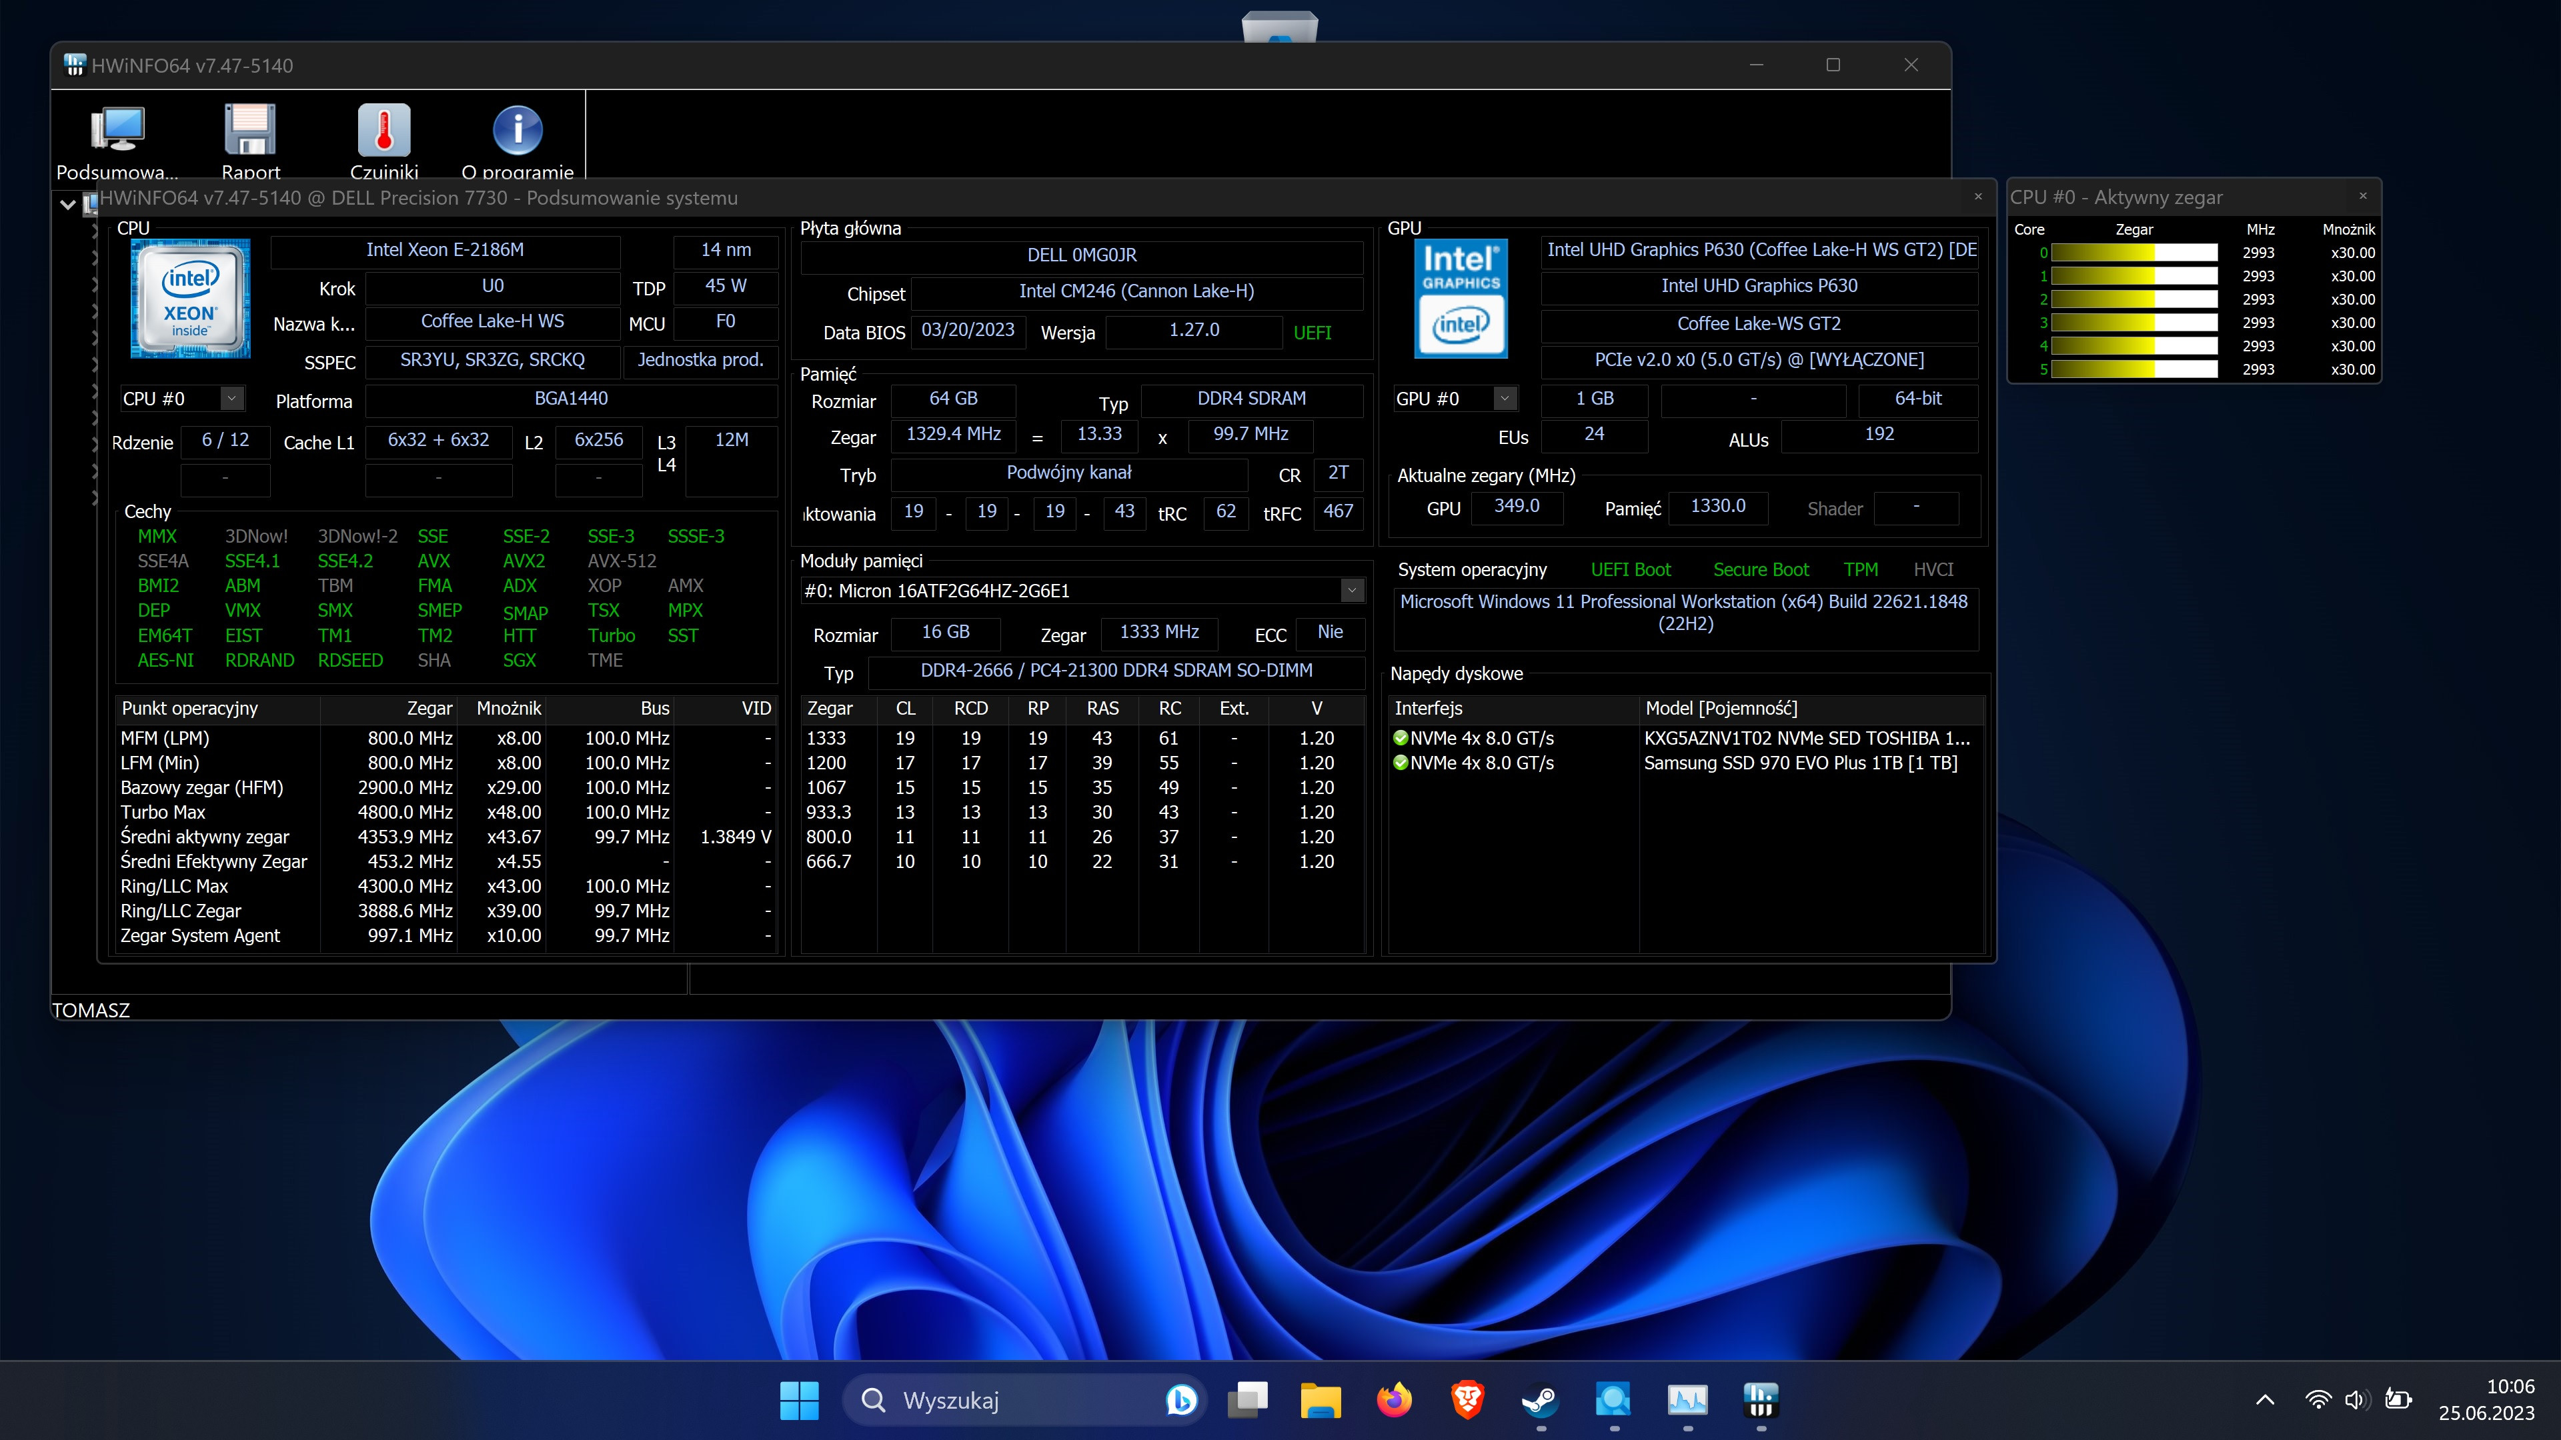Open the Podsumowanie summary toolbar icon

pos(117,130)
